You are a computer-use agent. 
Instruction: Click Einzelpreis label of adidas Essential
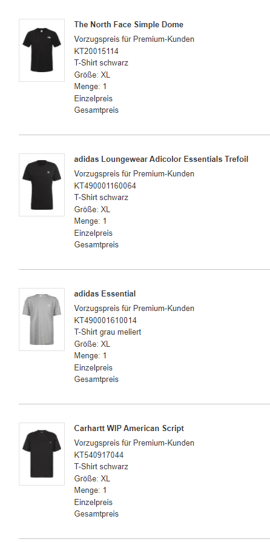[93, 368]
